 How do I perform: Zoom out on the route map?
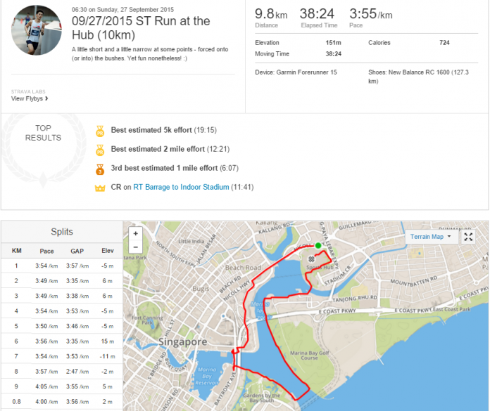click(135, 246)
